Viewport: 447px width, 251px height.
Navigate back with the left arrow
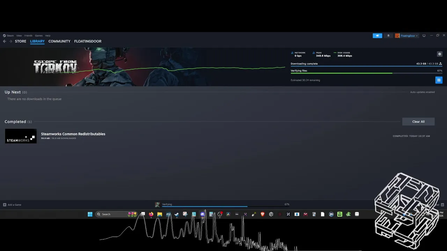tap(5, 41)
